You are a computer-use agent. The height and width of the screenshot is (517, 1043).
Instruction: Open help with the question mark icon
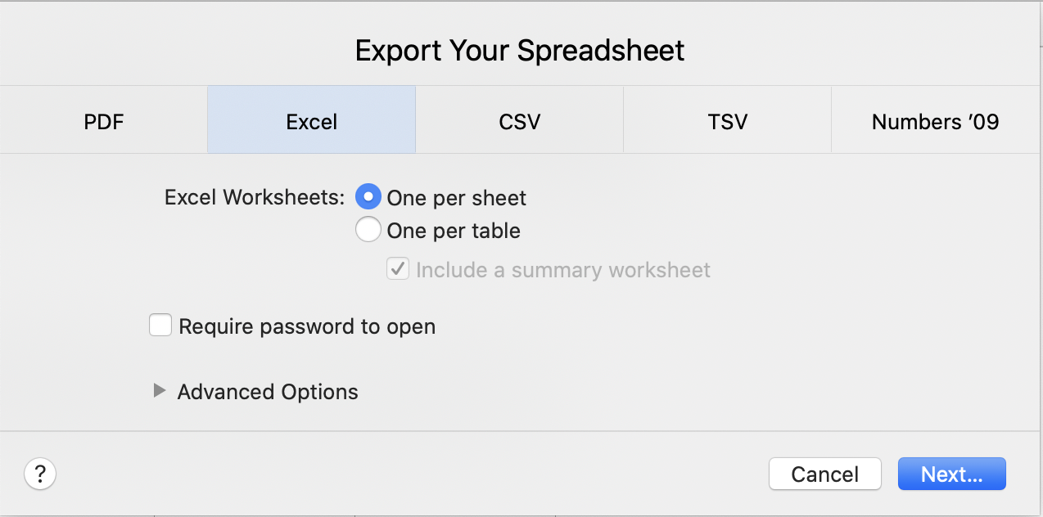[40, 474]
